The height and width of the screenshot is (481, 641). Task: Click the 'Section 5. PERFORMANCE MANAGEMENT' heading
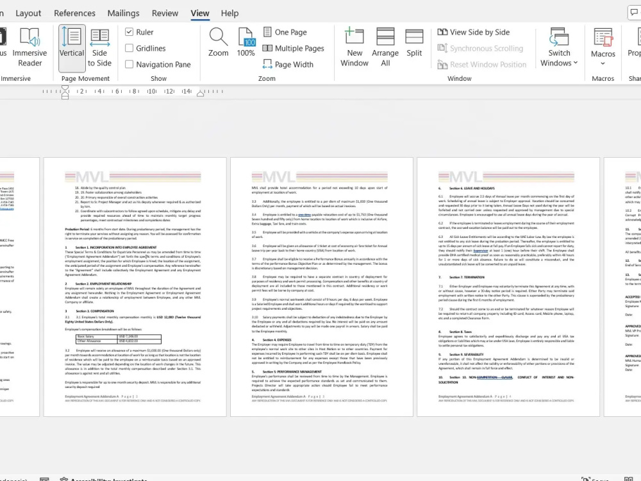point(292,372)
